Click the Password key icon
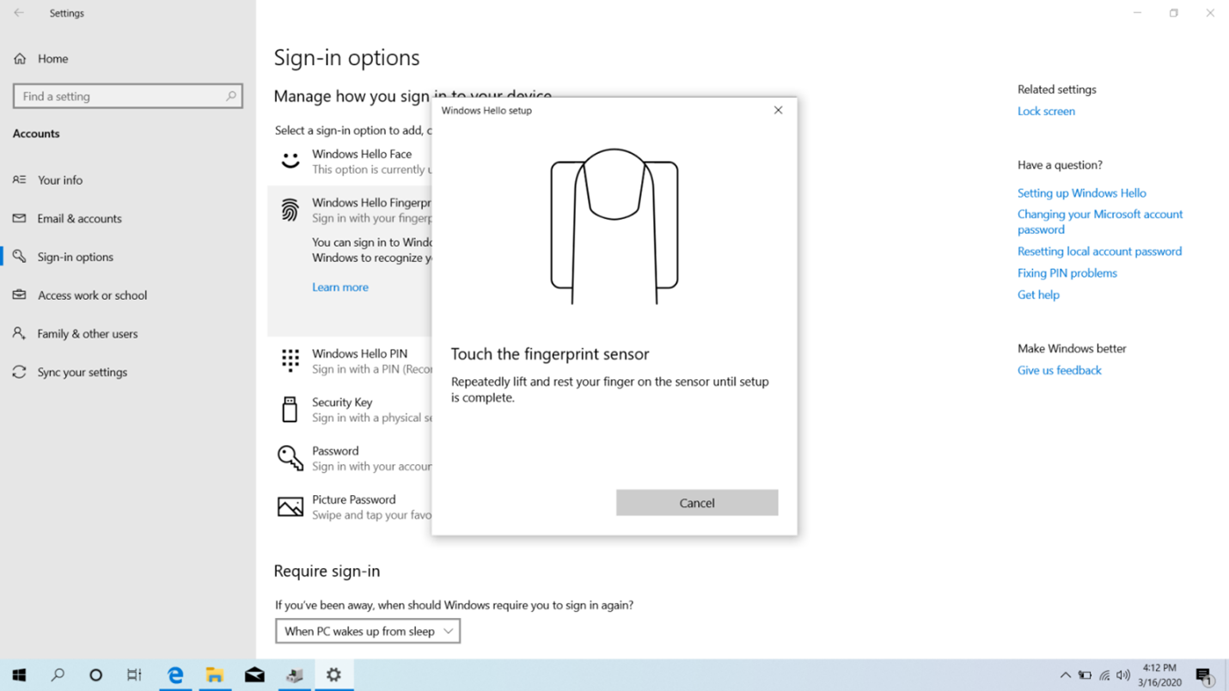 tap(290, 458)
